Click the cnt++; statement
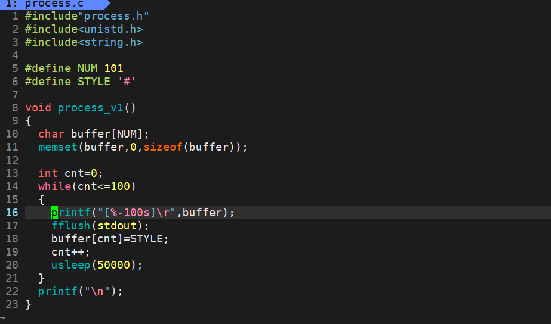Viewport: 551px width, 324px height. pyautogui.click(x=70, y=252)
